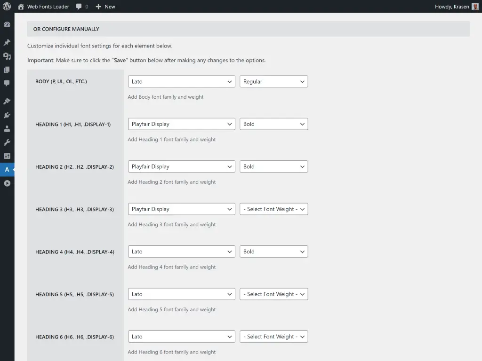Open the Heading 1 font weight dropdown
Viewport: 482px width, 361px height.
(273, 124)
